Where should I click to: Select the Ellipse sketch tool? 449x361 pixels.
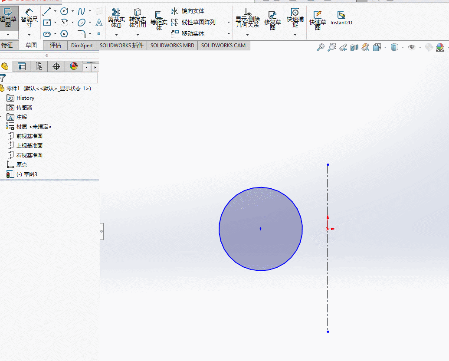pos(82,23)
